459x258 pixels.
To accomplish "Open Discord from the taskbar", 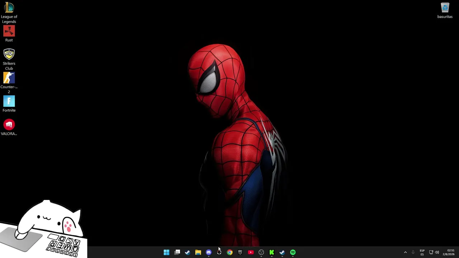I will click(x=209, y=252).
